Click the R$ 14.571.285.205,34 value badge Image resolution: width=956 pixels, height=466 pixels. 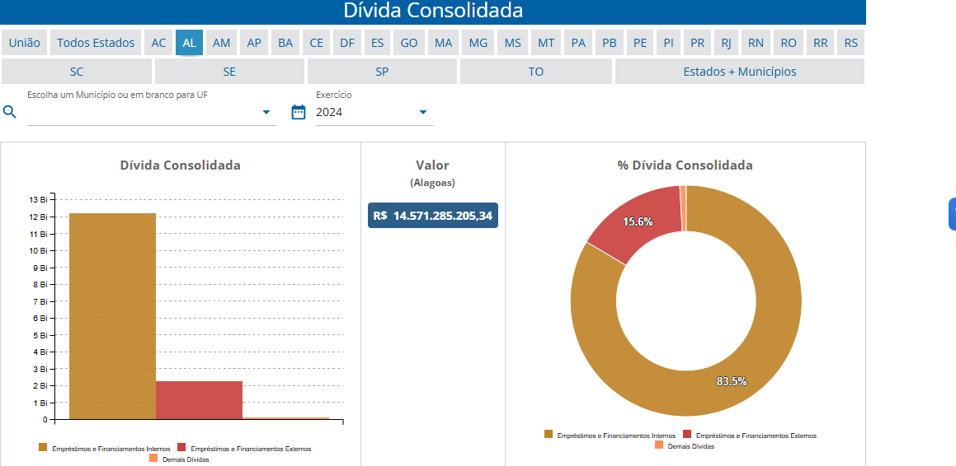(433, 216)
